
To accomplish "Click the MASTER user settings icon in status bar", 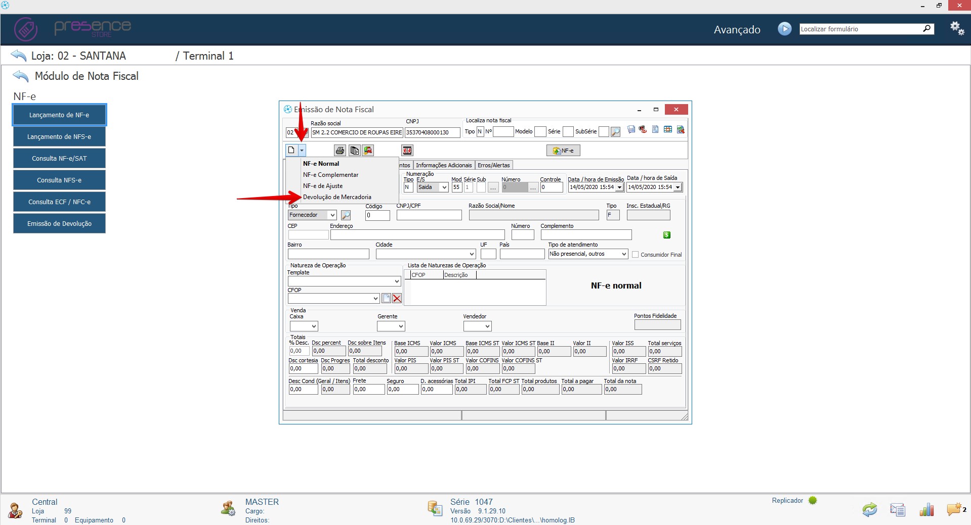I will pos(228,508).
